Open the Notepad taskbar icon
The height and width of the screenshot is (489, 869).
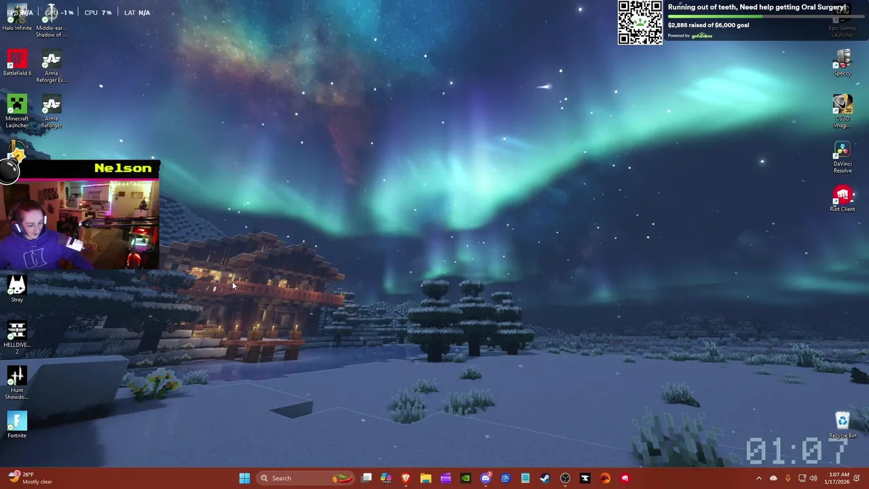pos(525,478)
